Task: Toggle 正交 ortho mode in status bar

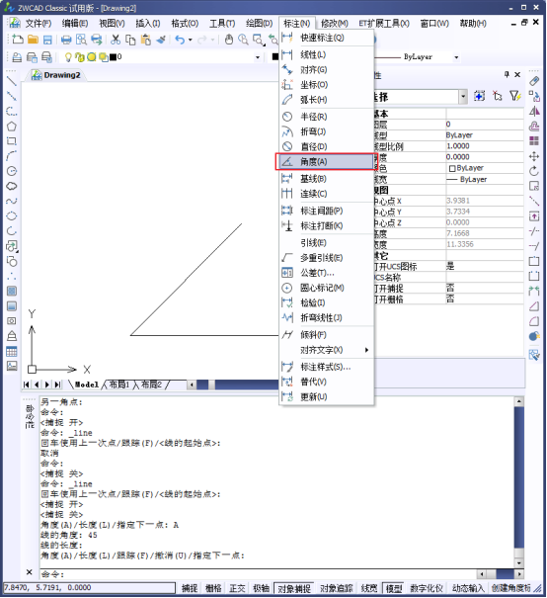Action: point(237,588)
